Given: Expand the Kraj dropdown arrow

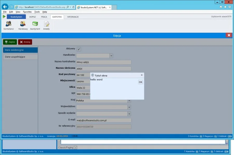Looking at the screenshot, I should pos(129,101).
